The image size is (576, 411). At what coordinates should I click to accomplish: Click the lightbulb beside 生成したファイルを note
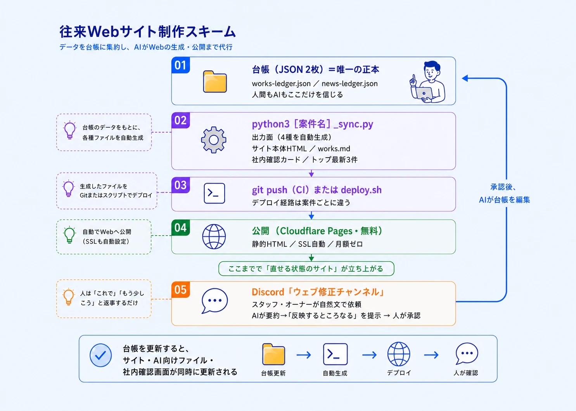(69, 189)
